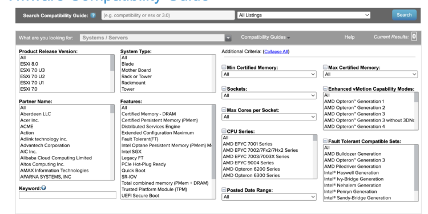Viewport: 428px width, 214px height.
Task: Select Rack or Tower system type
Action: click(136, 76)
